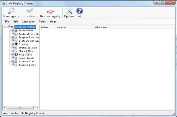The image size is (177, 117).
Task: Uncheck the ActiveX/COM checkbox
Action: [x=13, y=30]
